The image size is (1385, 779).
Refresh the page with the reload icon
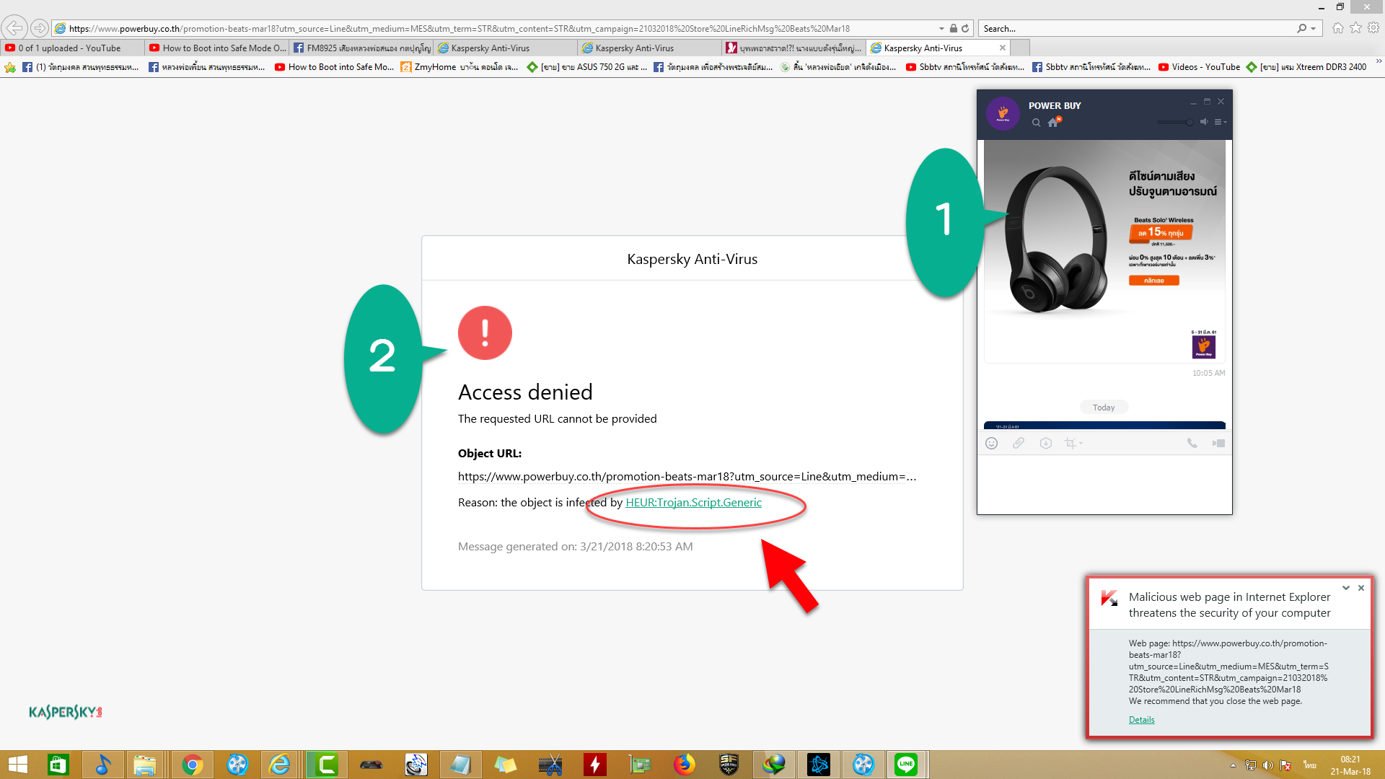(x=965, y=29)
